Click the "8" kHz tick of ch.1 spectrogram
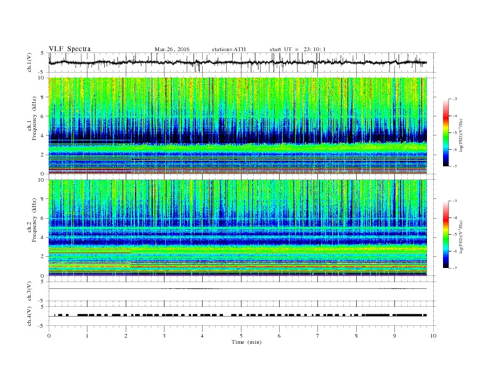 (x=43, y=97)
